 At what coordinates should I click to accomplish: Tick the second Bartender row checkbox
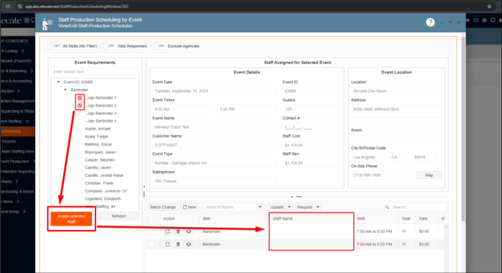152,245
